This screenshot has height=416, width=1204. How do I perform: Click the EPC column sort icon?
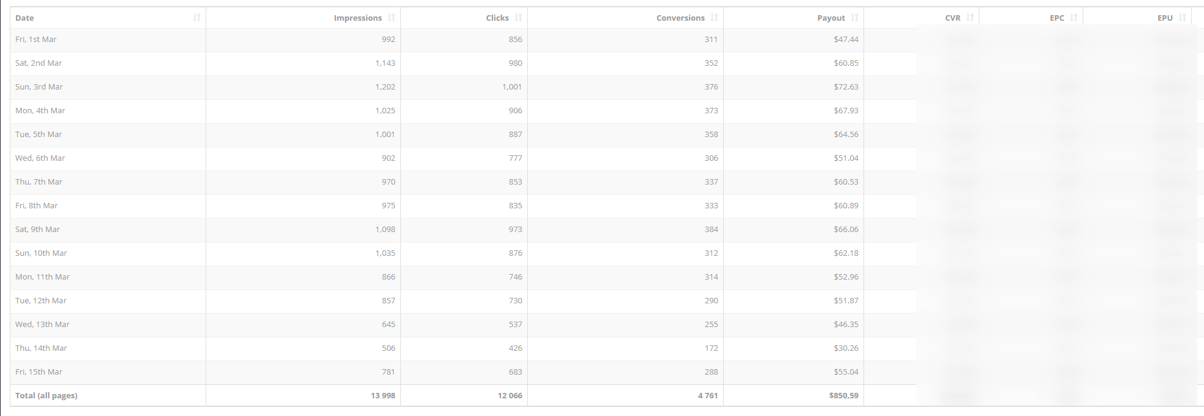[1073, 18]
